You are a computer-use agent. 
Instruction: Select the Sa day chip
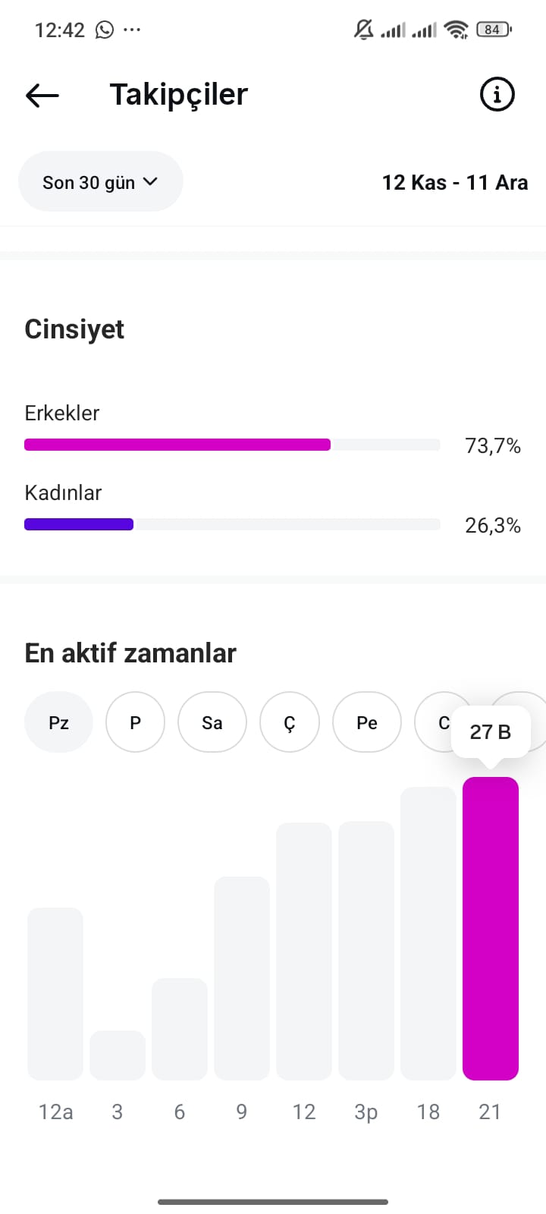click(212, 722)
